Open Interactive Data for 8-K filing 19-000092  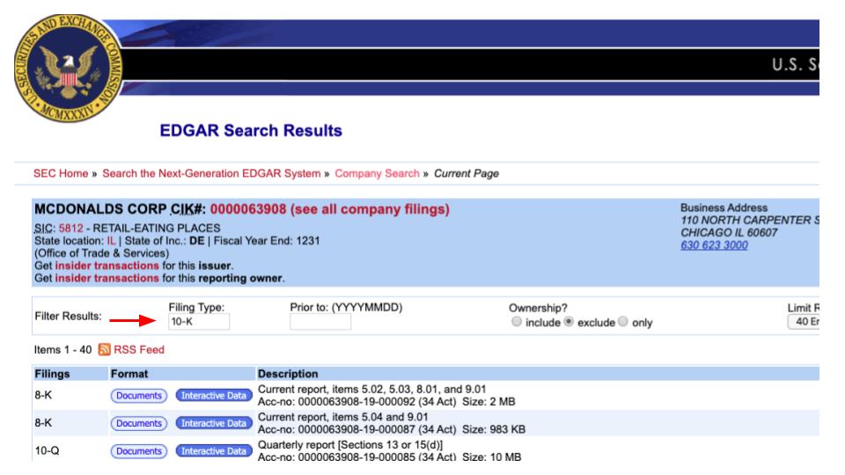214,395
